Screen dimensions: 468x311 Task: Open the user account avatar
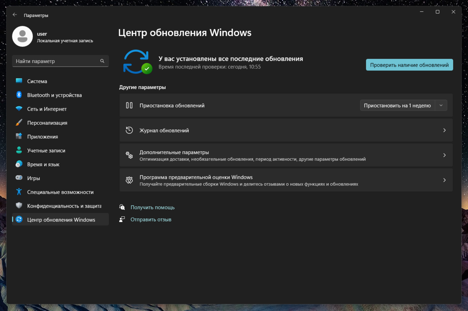click(22, 36)
